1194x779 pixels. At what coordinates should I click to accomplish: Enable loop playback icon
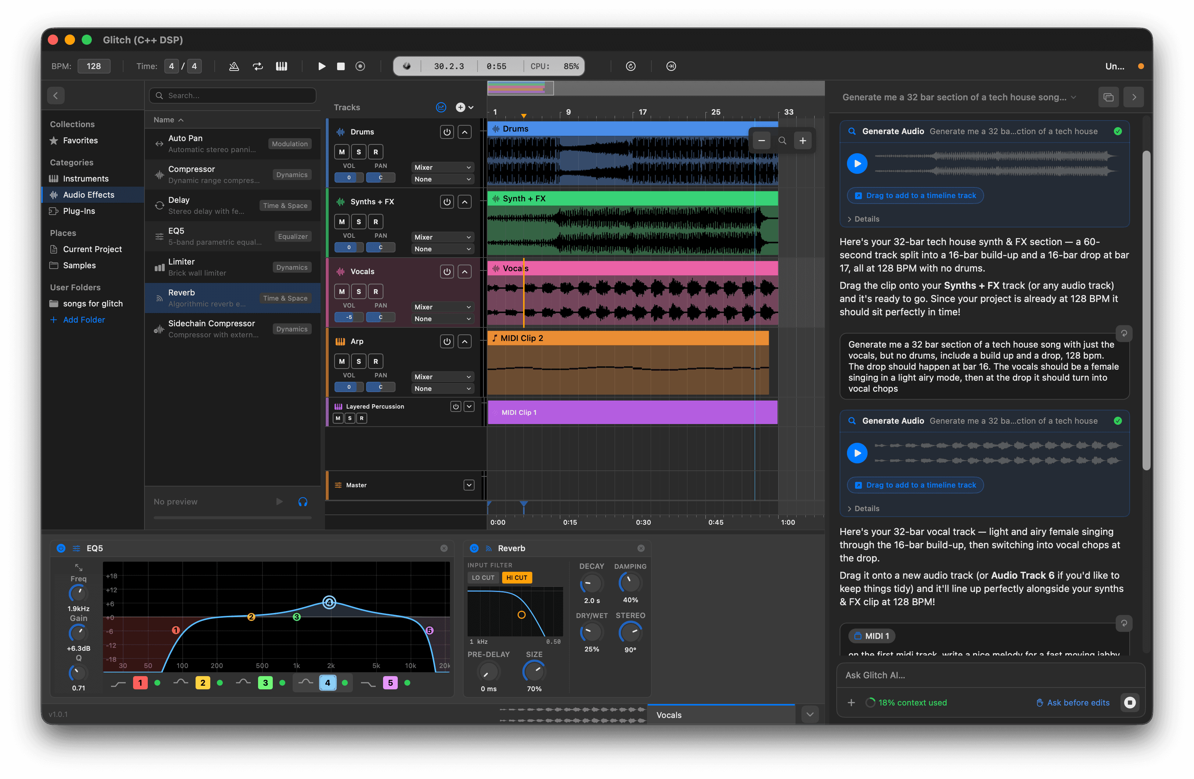(258, 66)
